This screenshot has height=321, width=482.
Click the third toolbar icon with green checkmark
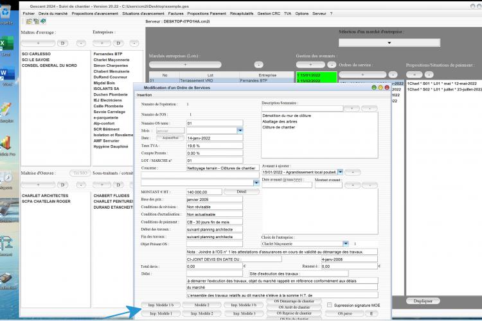43,21
